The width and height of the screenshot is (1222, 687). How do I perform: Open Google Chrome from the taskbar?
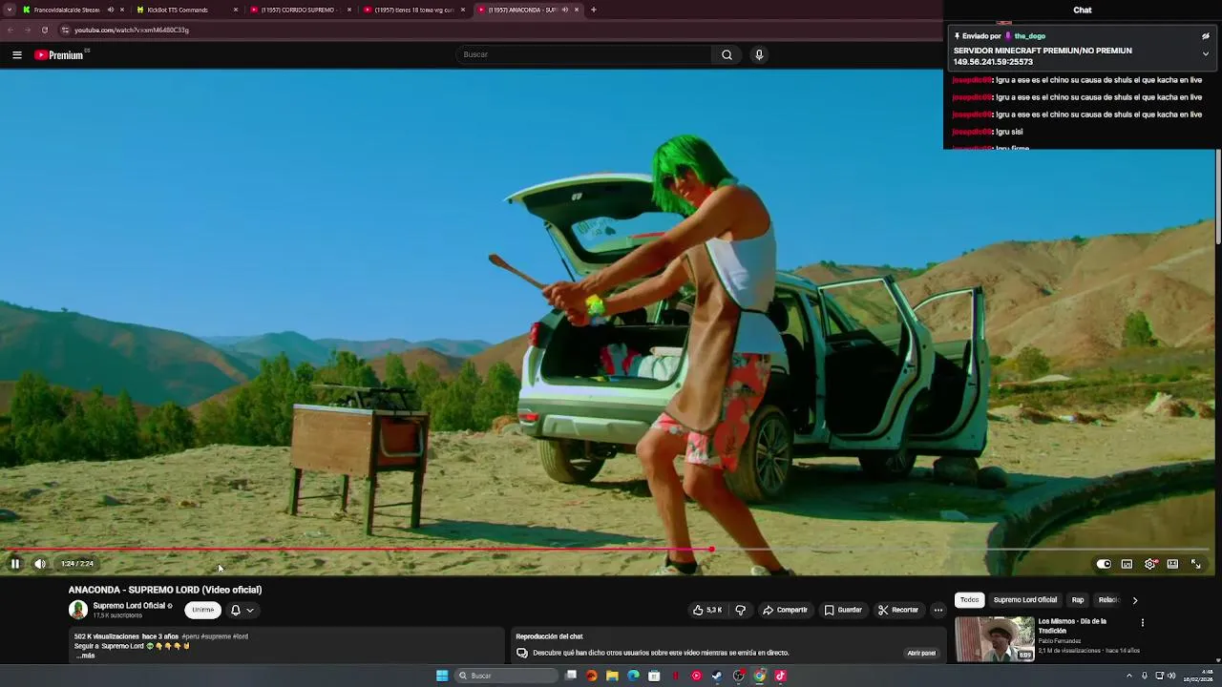[x=759, y=676]
